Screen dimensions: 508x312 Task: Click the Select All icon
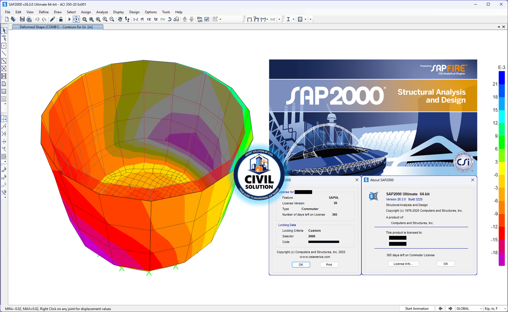coord(4,170)
